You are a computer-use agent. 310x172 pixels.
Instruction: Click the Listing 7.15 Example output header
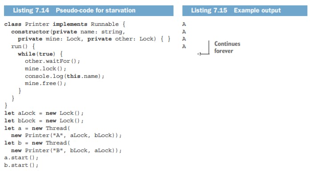pos(245,11)
